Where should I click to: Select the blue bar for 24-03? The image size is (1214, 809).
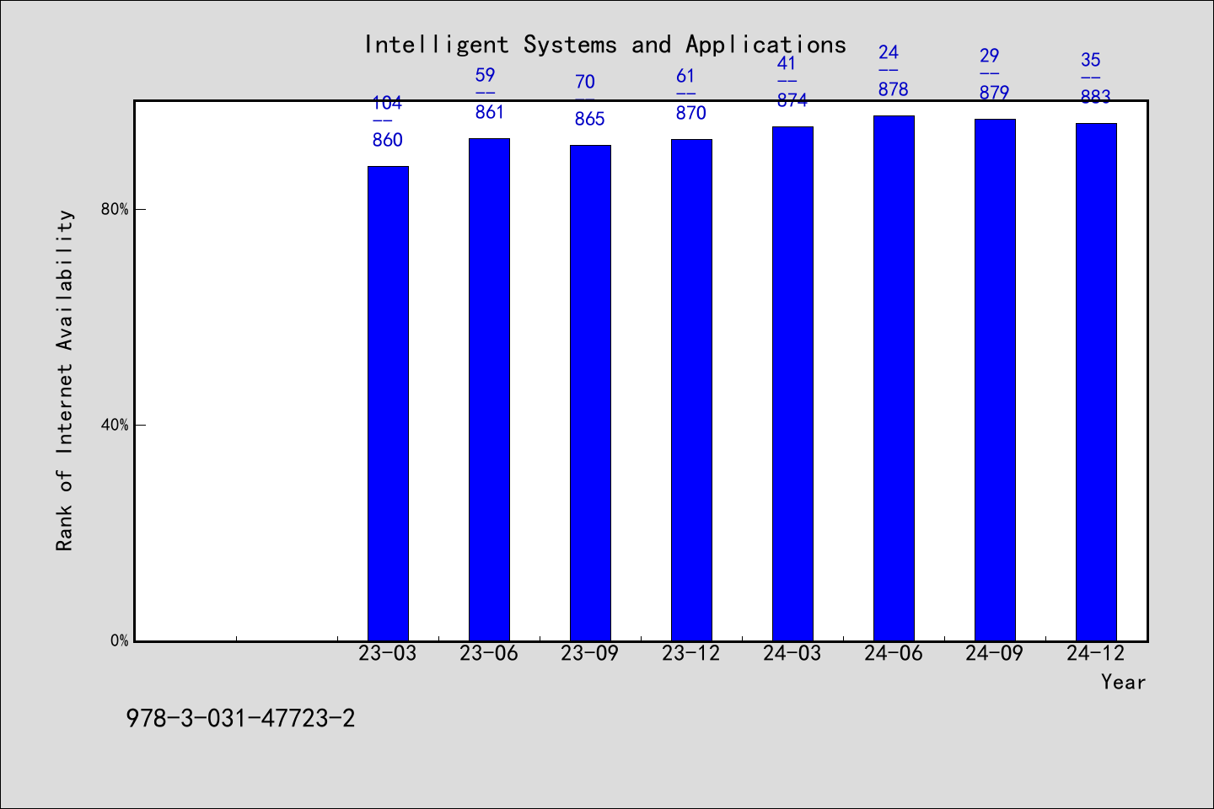792,383
